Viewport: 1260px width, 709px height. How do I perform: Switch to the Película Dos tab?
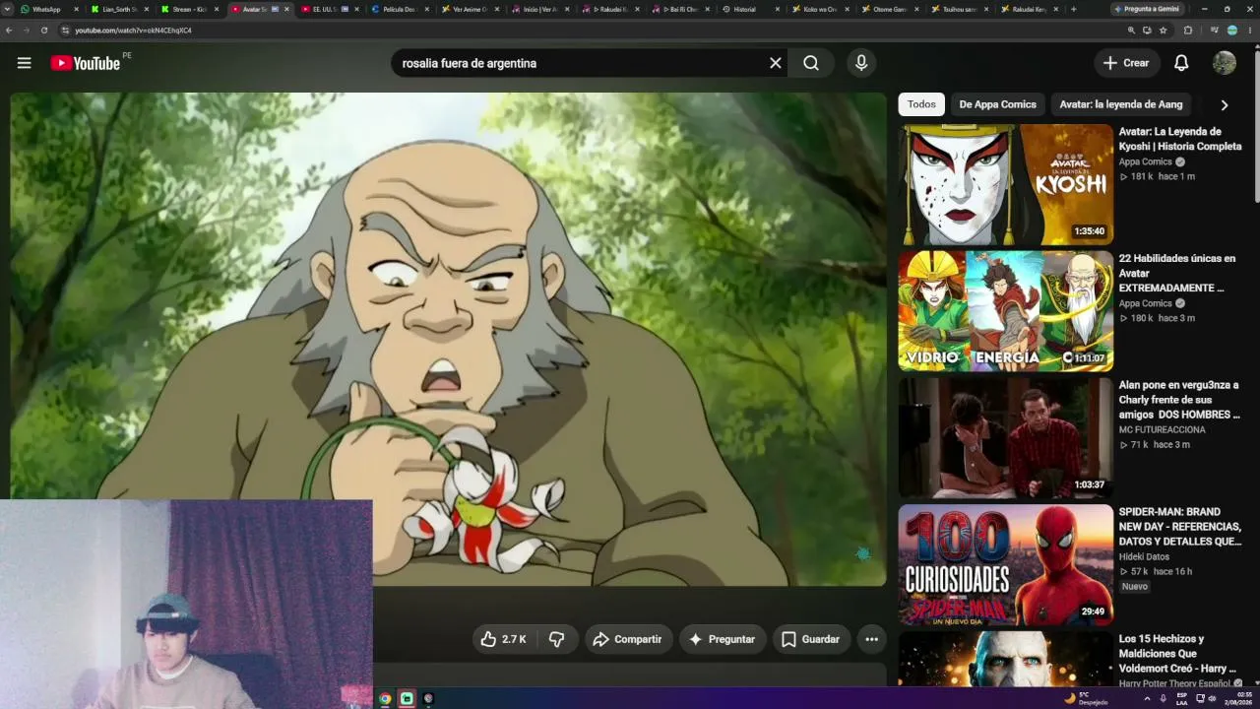click(x=399, y=9)
